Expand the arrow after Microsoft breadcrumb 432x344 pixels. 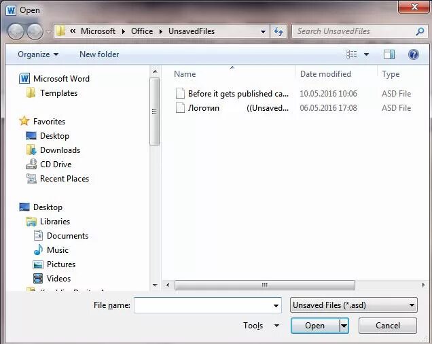click(124, 31)
